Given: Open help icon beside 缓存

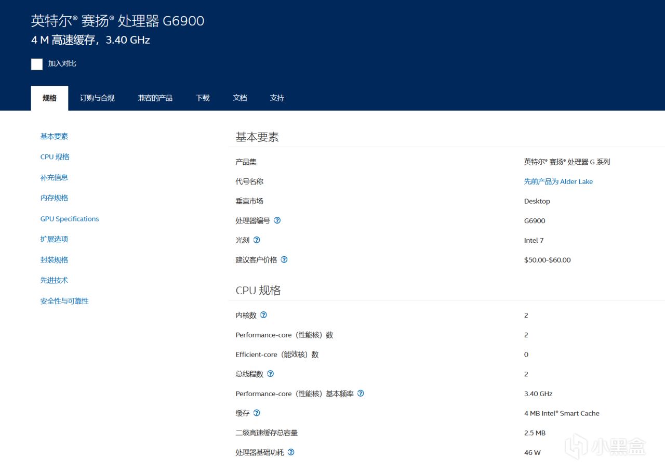Looking at the screenshot, I should [257, 413].
